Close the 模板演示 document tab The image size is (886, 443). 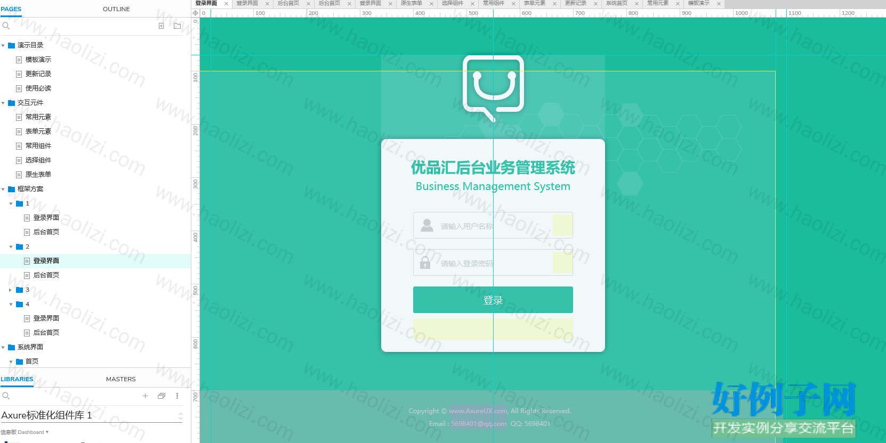[719, 4]
